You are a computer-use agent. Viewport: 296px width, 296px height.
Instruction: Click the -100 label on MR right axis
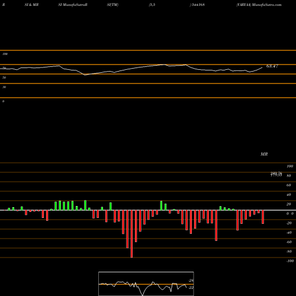click(x=290, y=261)
